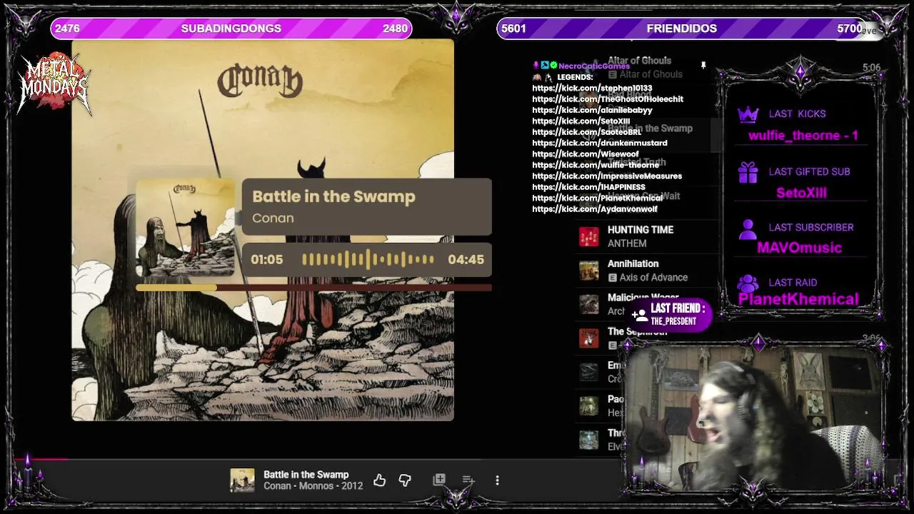Viewport: 914px width, 514px height.
Task: Open the three-dot more options menu
Action: tap(497, 480)
